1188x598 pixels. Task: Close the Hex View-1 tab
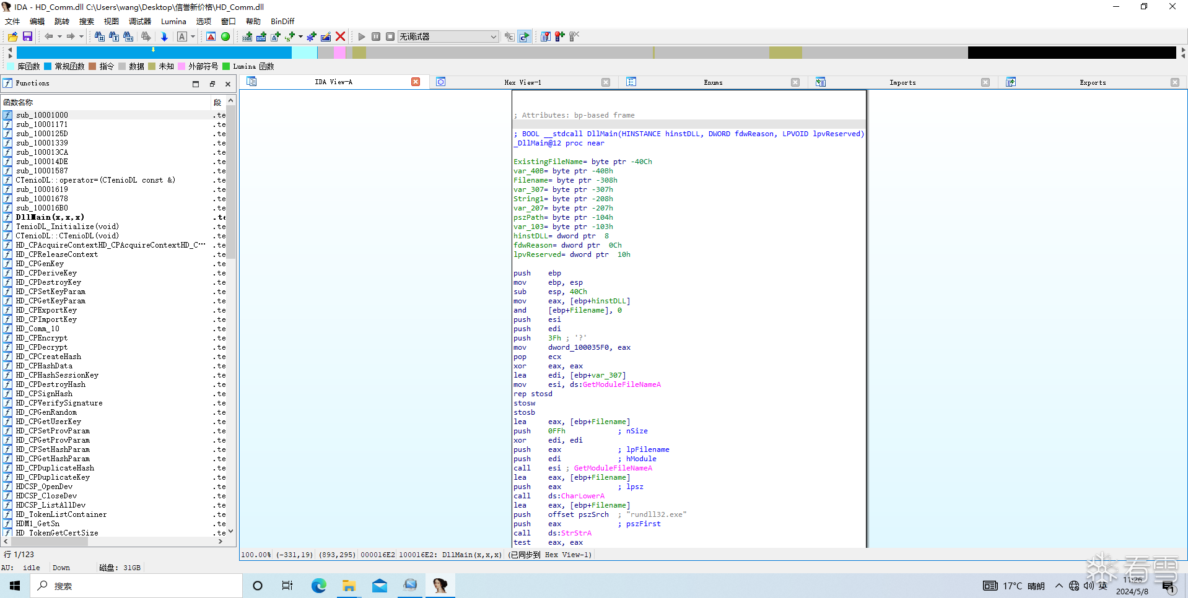[606, 82]
